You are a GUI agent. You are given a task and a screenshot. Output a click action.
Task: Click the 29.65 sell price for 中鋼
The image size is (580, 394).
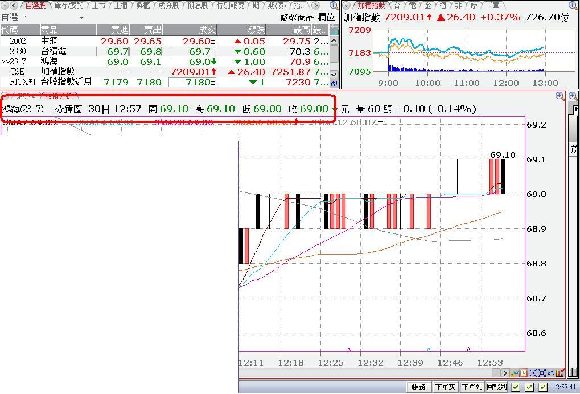pyautogui.click(x=147, y=41)
